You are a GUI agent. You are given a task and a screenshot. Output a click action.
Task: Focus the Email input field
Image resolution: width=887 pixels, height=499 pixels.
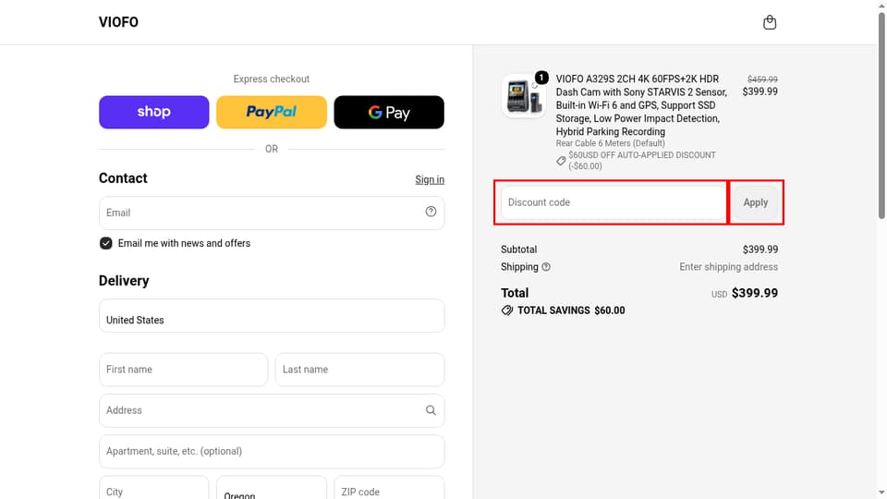tap(272, 213)
